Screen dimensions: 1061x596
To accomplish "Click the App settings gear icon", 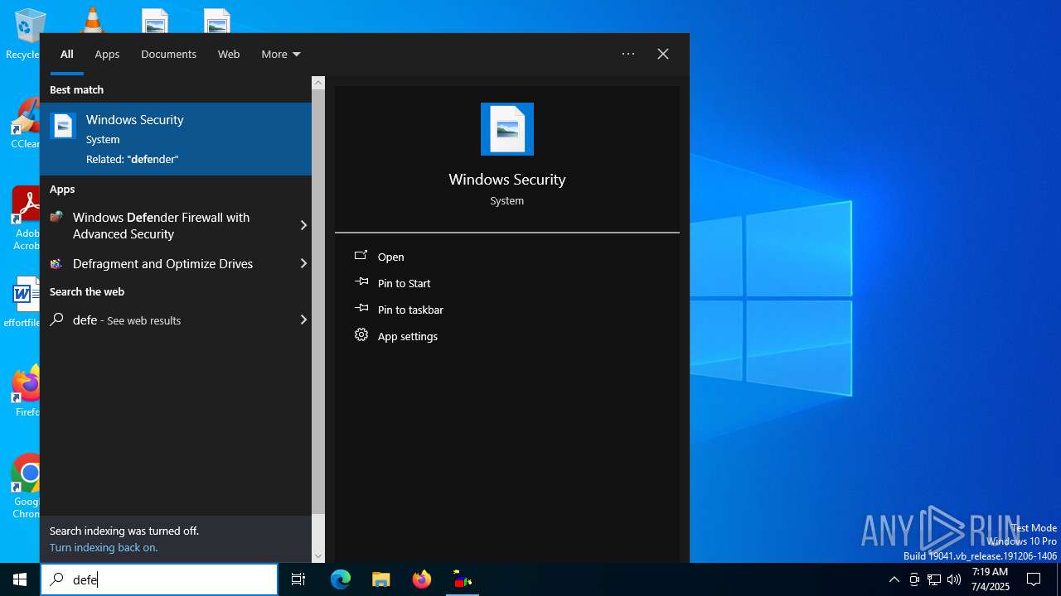I will click(361, 335).
